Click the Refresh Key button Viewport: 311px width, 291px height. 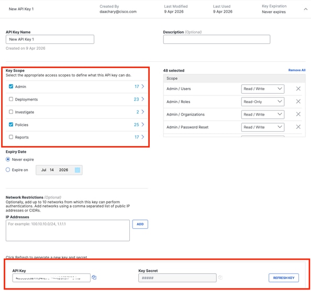click(x=284, y=278)
